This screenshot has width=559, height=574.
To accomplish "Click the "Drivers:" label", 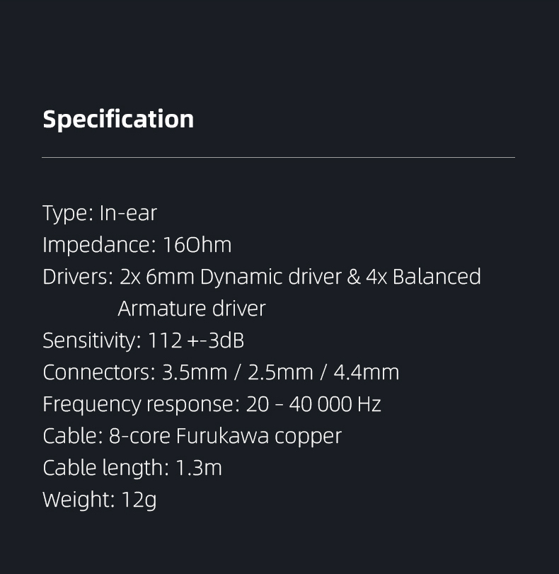I will point(77,277).
